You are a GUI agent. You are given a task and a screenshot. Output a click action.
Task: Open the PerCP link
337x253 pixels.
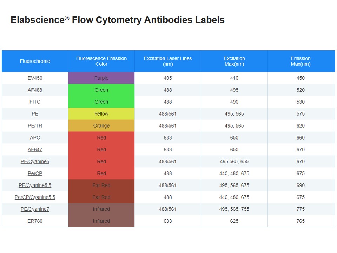tap(35, 174)
